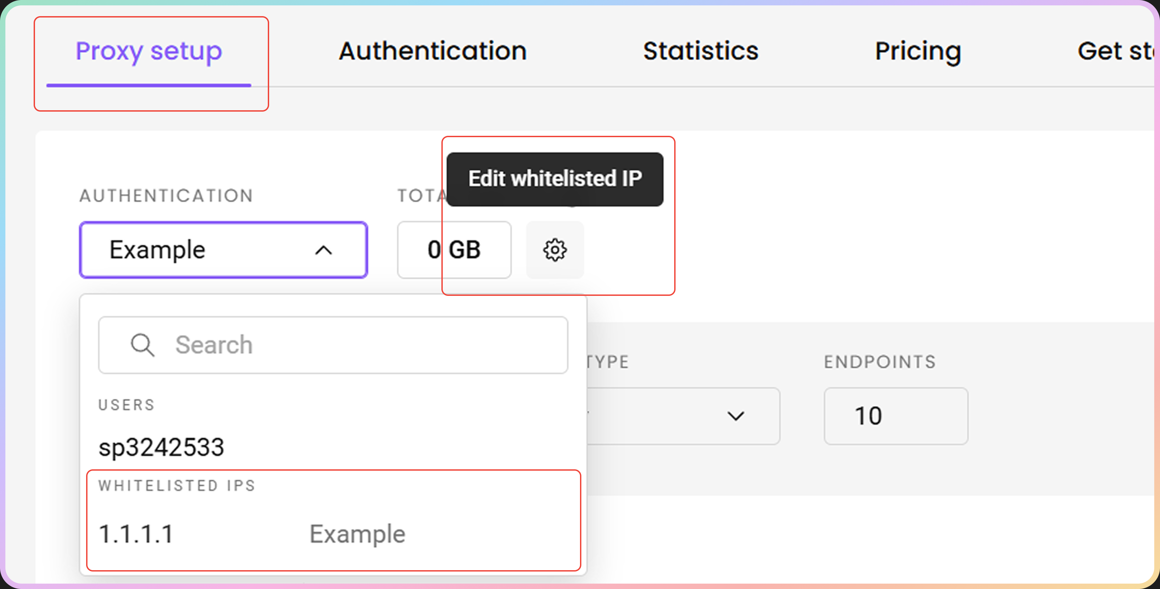Click the Whitelisted IPs section header

[x=177, y=485]
